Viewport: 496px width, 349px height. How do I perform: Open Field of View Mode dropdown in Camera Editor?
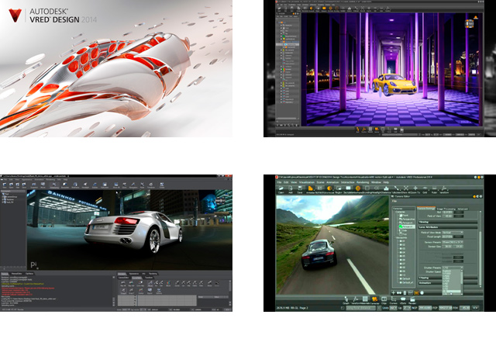(453, 233)
